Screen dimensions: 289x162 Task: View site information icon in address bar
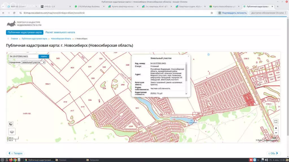pyautogui.click(x=20, y=13)
